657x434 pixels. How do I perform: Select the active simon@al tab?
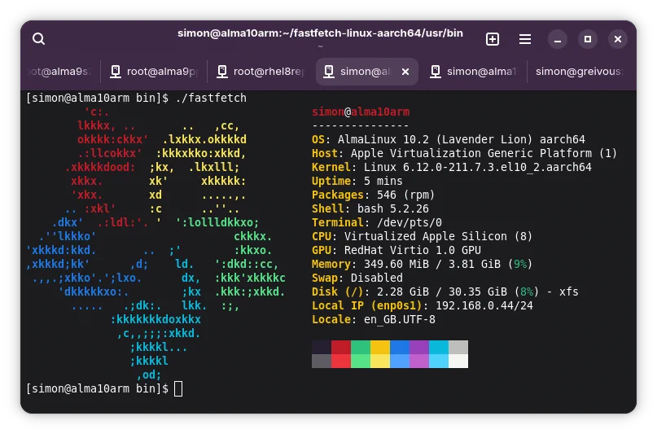[x=366, y=72]
